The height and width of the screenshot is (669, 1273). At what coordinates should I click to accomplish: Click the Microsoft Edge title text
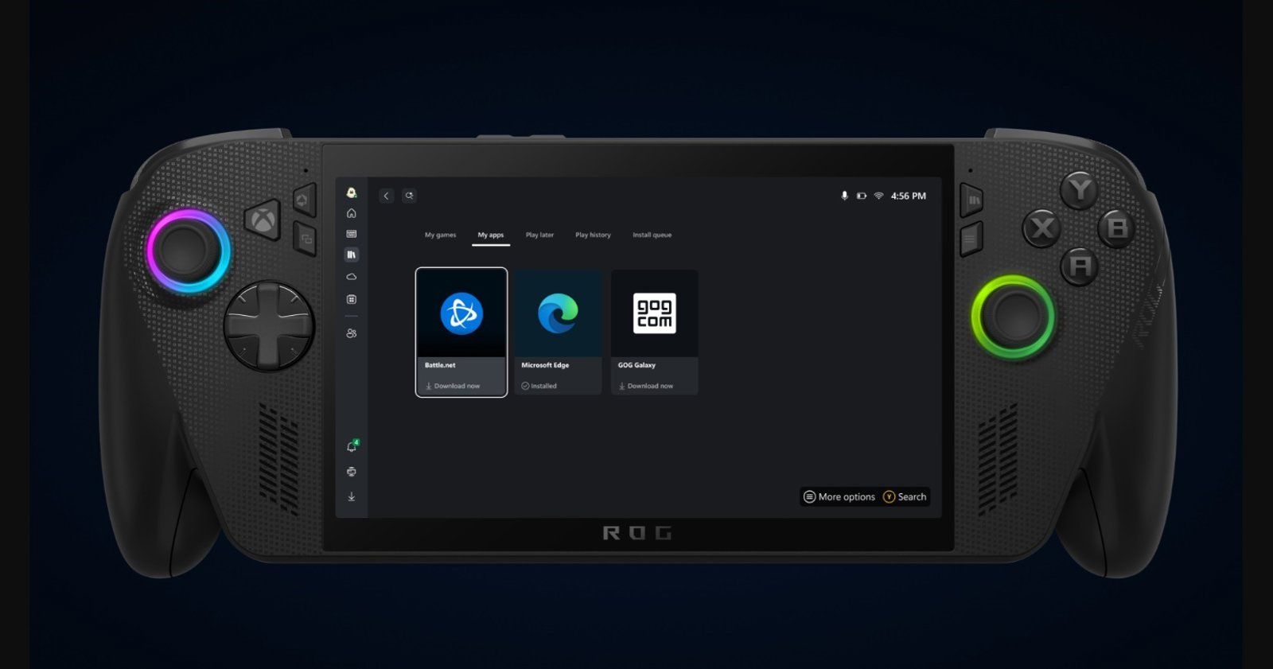[545, 365]
